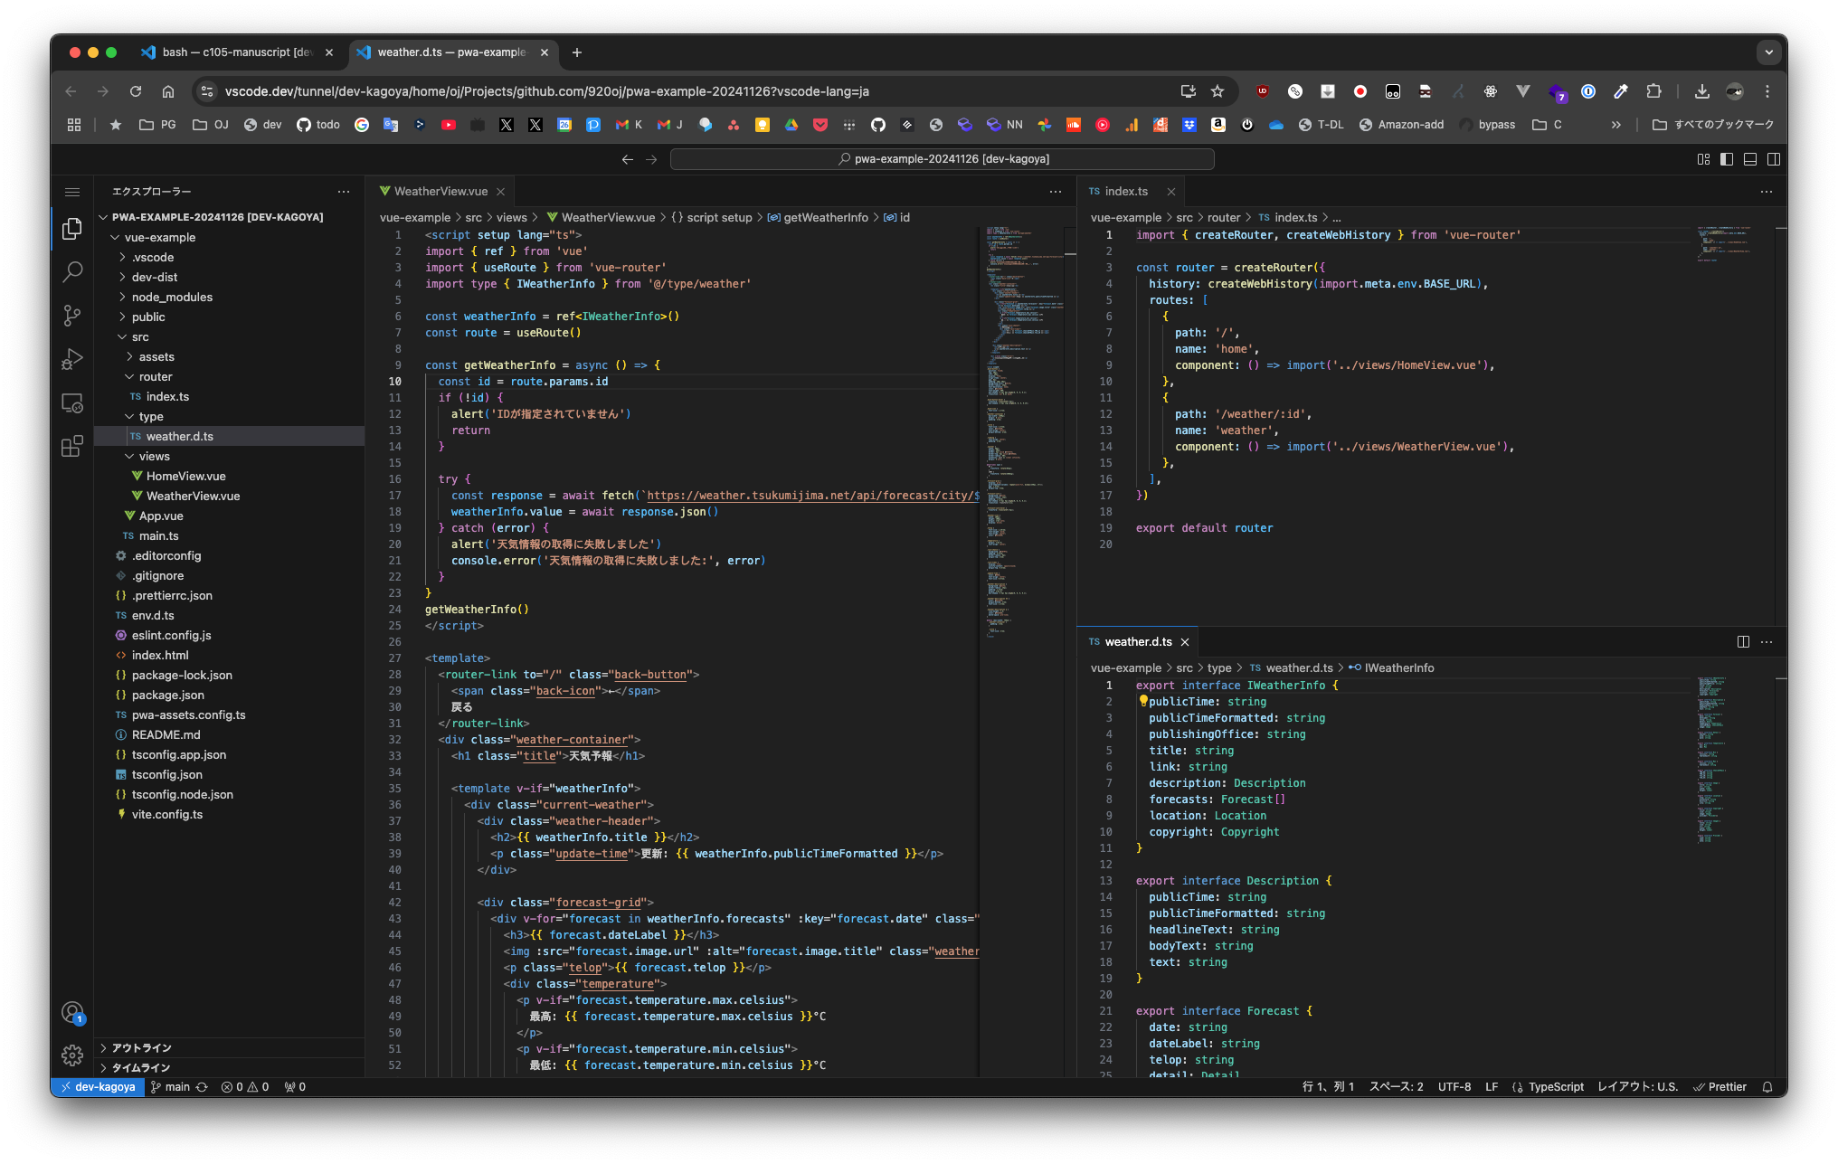
Task: Expand the node_modules folder
Action: (x=172, y=298)
